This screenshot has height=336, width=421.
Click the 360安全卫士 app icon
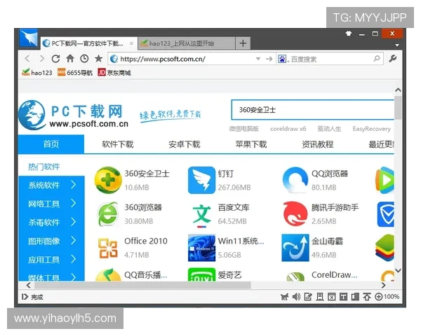tap(107, 180)
